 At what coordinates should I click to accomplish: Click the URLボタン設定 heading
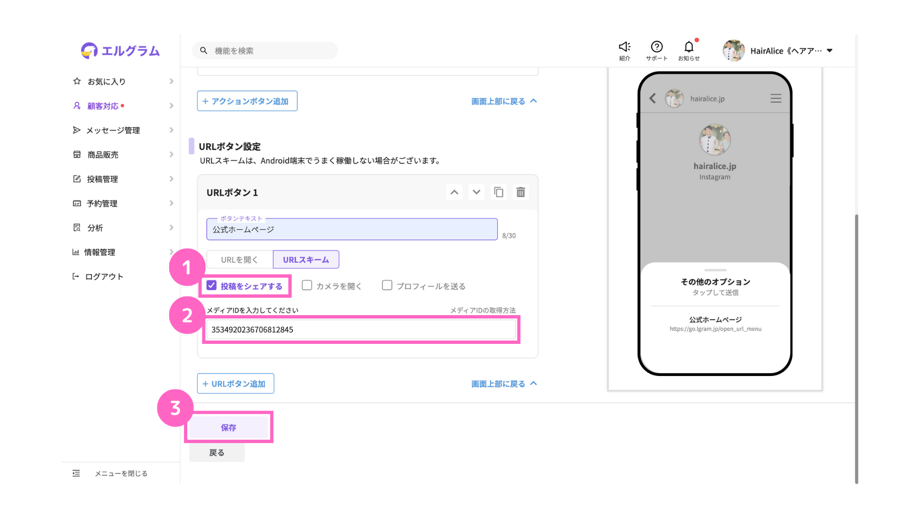pyautogui.click(x=230, y=147)
